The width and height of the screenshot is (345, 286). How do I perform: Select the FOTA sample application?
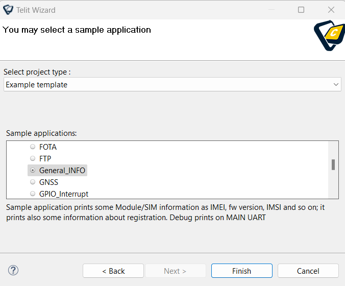(x=43, y=147)
